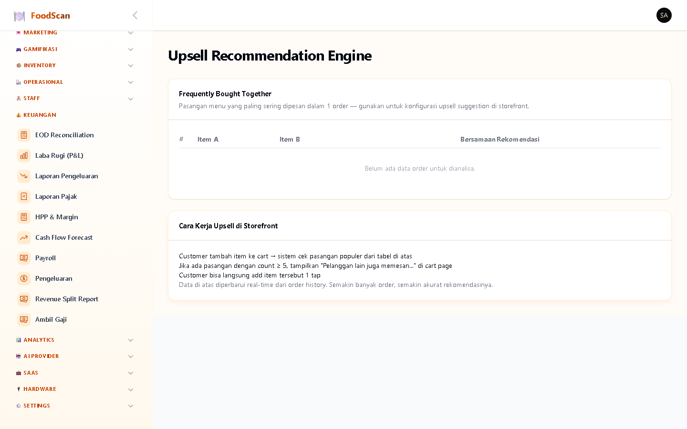Click the MARKETING section label
Image resolution: width=687 pixels, height=429 pixels.
pyautogui.click(x=40, y=32)
